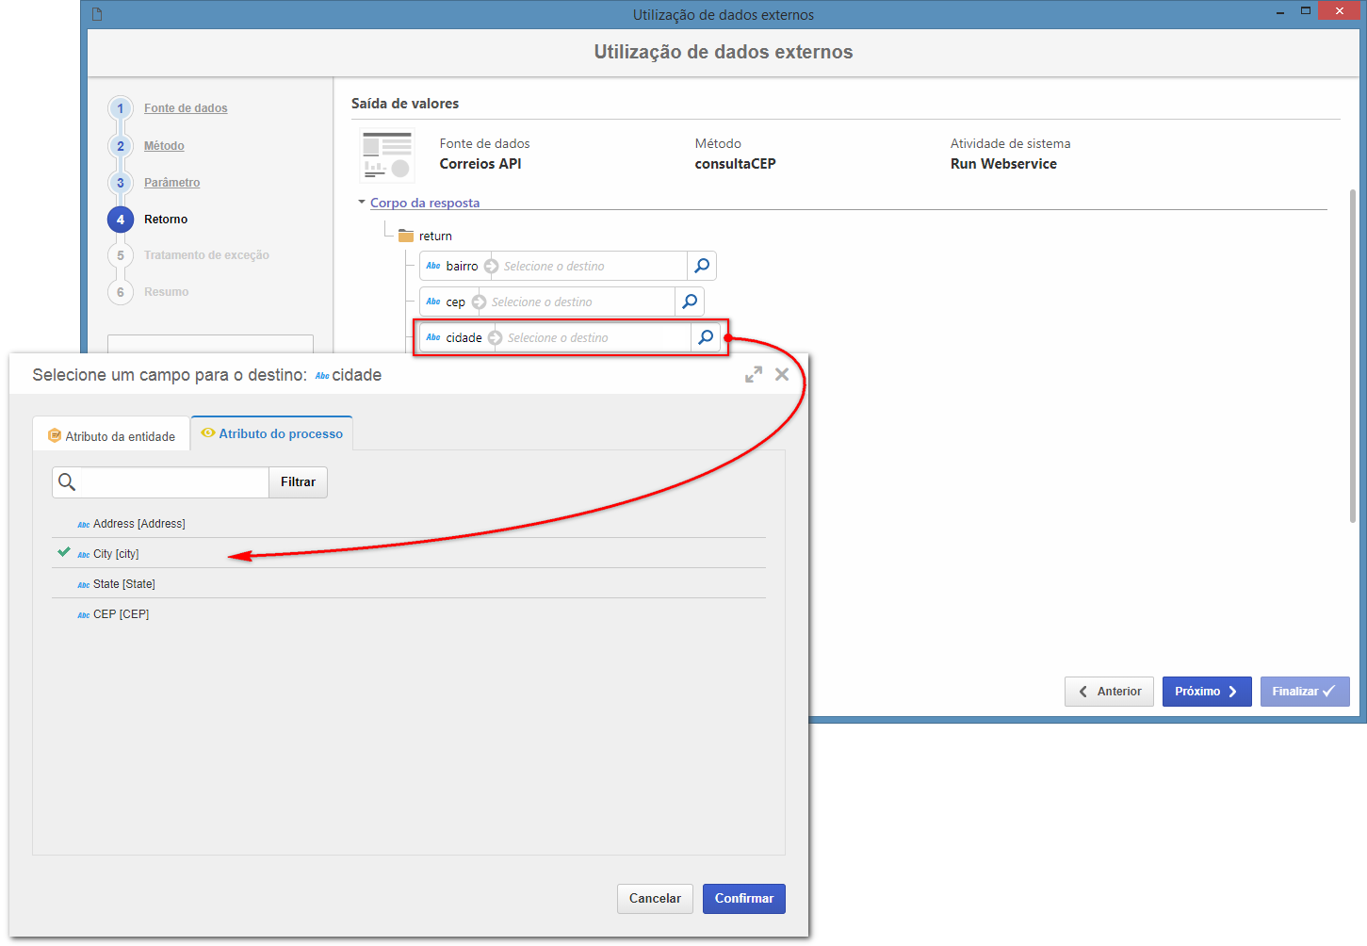The width and height of the screenshot is (1367, 946).
Task: Click Correios API data source name
Action: (480, 164)
